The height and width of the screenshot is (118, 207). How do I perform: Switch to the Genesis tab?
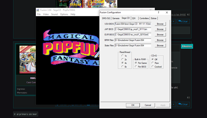pos(116,18)
